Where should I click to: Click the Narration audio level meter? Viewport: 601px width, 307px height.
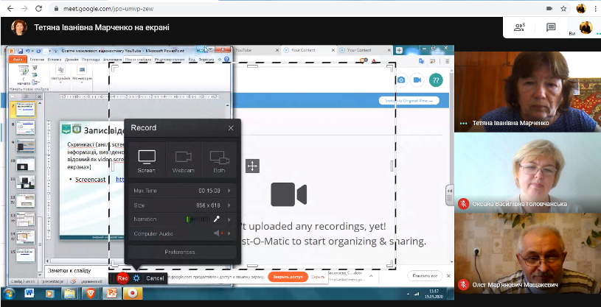(198, 219)
